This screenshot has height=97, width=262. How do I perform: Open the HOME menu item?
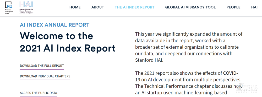point(75,7)
